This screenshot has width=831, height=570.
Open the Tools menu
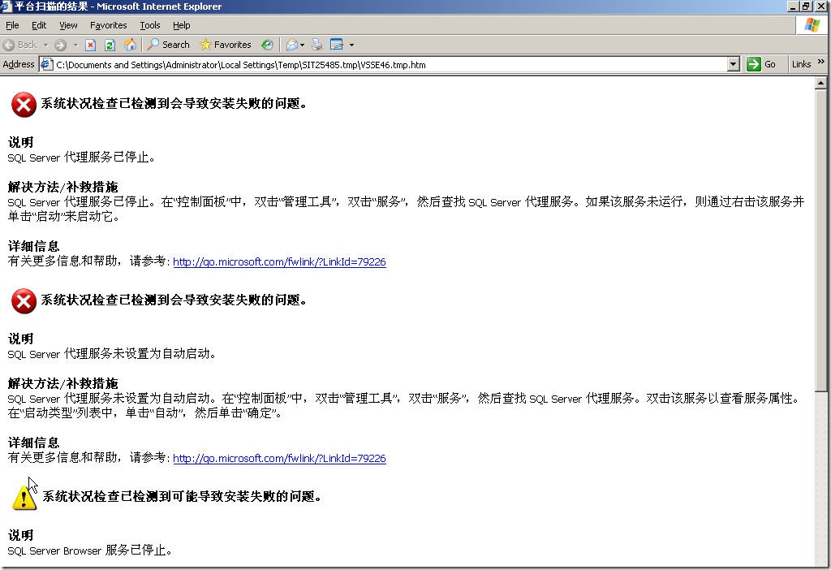coord(150,25)
